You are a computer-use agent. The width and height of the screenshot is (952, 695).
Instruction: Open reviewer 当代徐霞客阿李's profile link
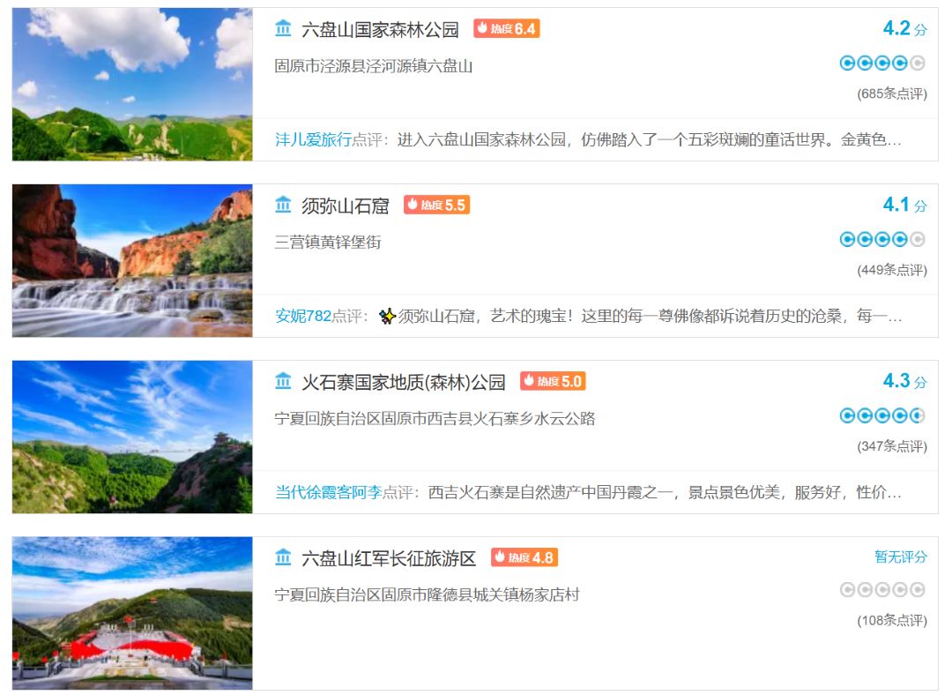pyautogui.click(x=329, y=492)
